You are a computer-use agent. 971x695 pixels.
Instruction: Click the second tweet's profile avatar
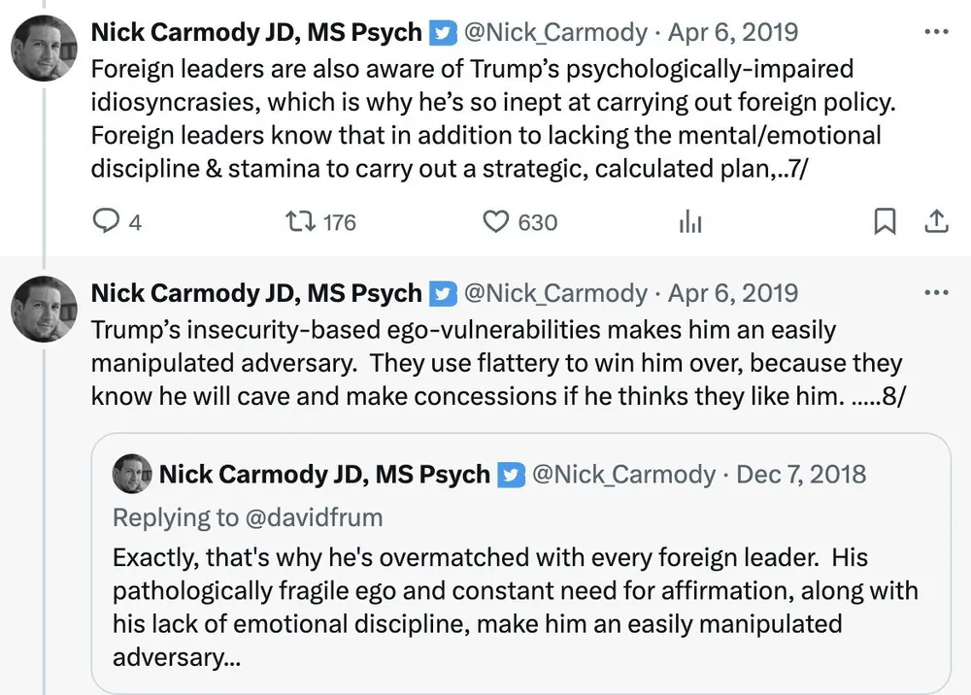coord(45,309)
